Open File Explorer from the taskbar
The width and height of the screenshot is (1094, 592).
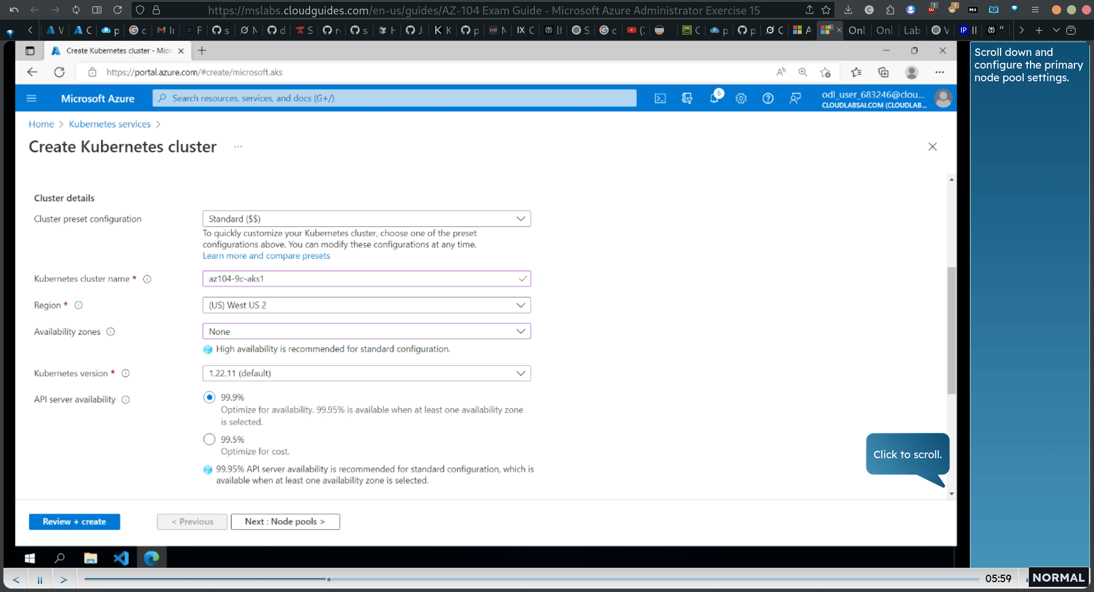(90, 558)
